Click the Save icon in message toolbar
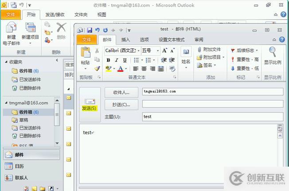The image size is (289, 191). tap(90, 30)
